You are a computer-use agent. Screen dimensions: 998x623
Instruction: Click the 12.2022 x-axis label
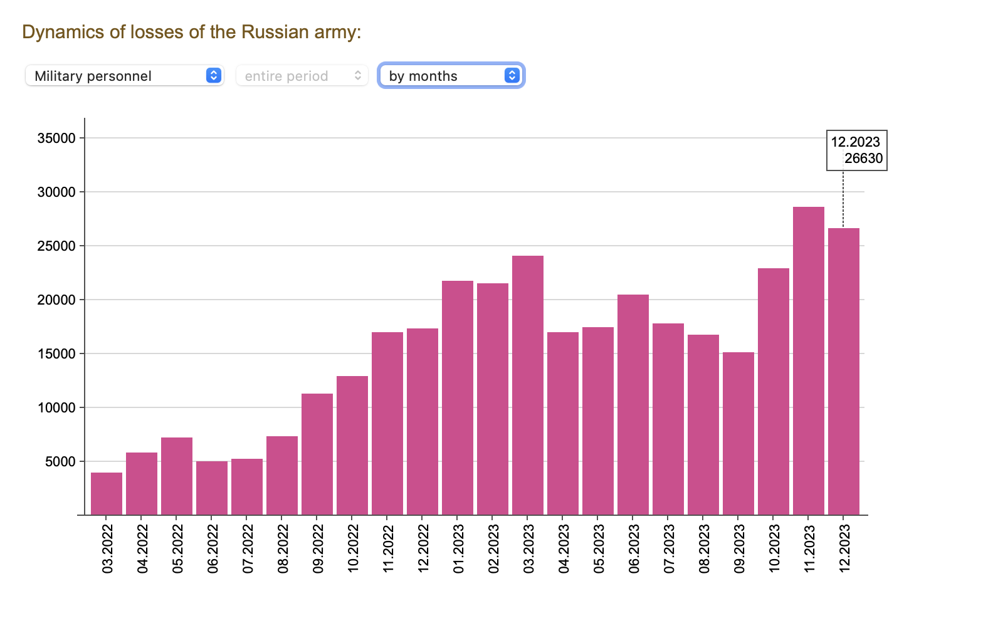pyautogui.click(x=423, y=549)
